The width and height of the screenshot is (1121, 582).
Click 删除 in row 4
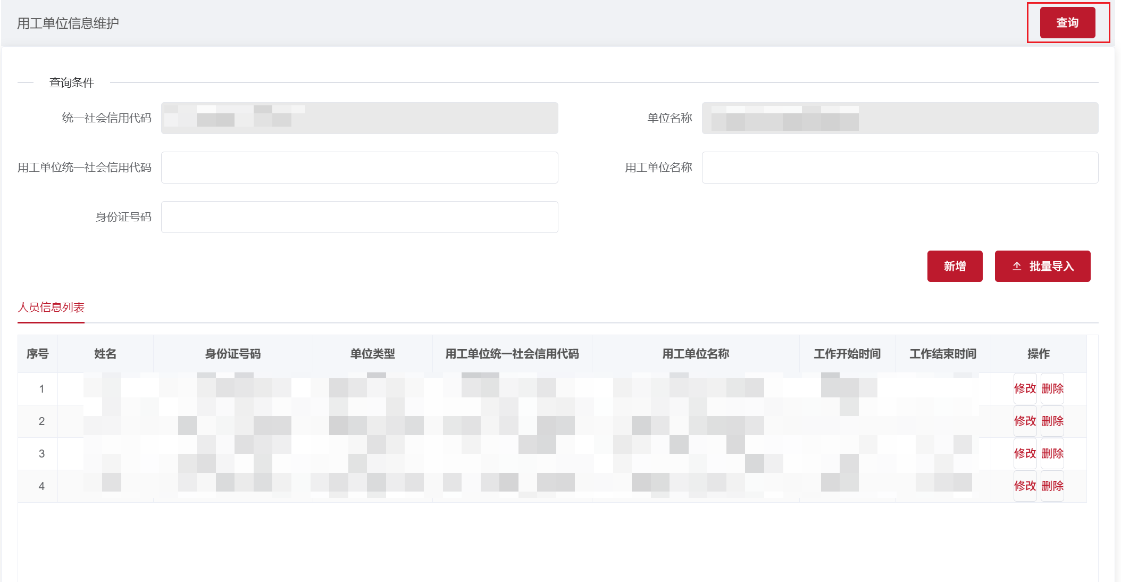coord(1052,486)
